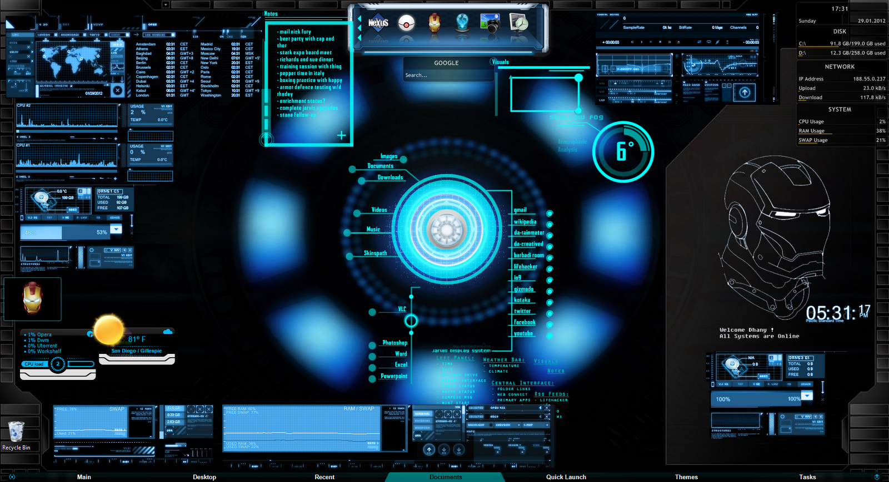
Task: Launch VLC from the links
Action: tap(402, 309)
